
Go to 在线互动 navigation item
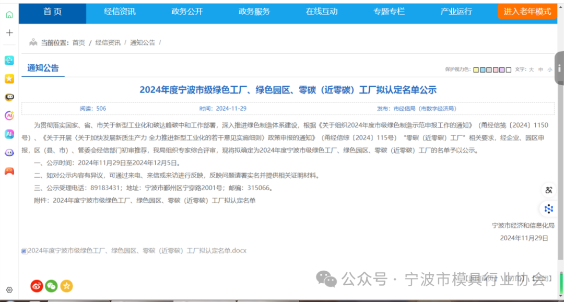pyautogui.click(x=322, y=11)
